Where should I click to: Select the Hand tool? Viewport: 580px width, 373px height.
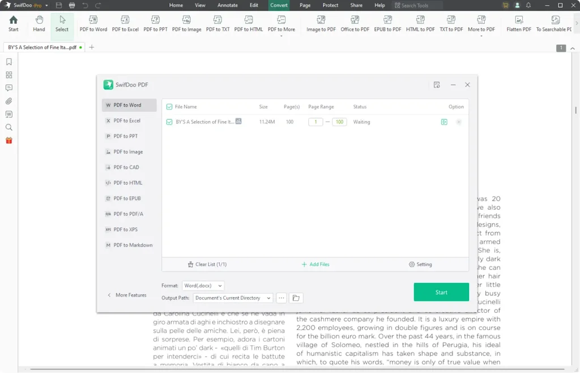tap(39, 24)
